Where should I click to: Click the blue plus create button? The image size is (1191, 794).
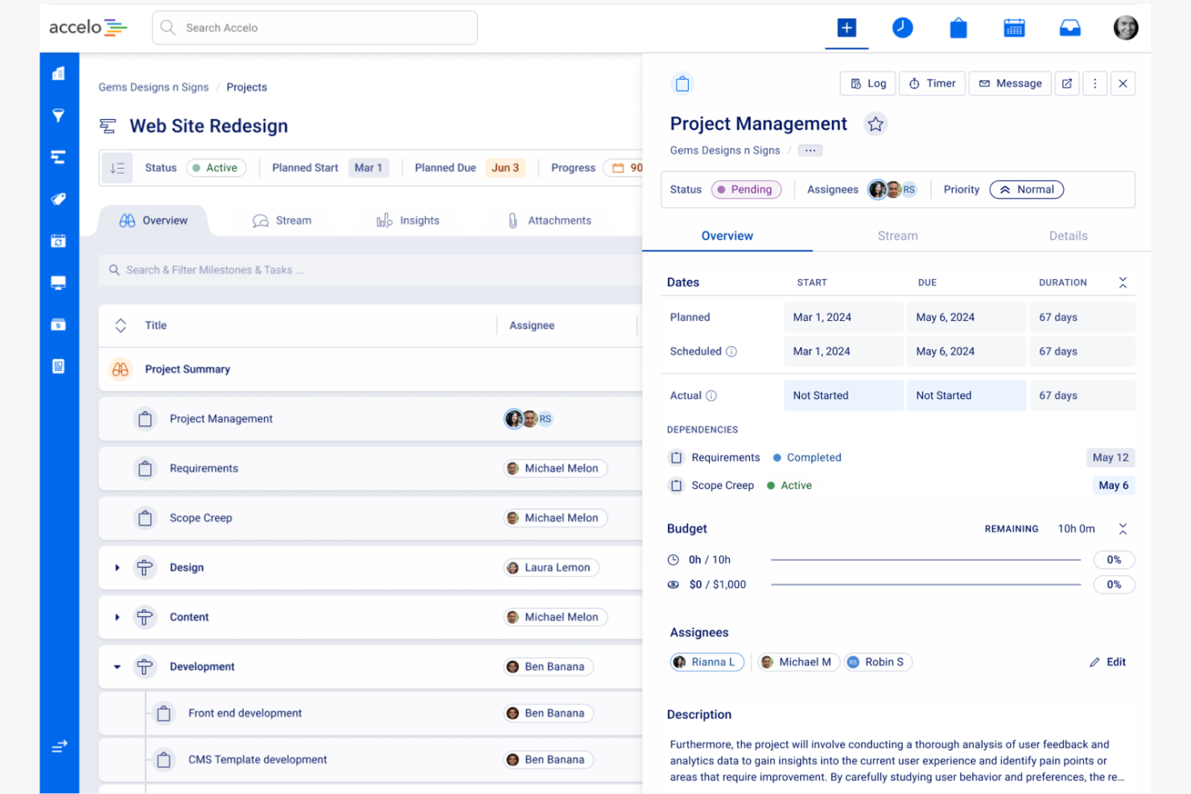coord(846,28)
